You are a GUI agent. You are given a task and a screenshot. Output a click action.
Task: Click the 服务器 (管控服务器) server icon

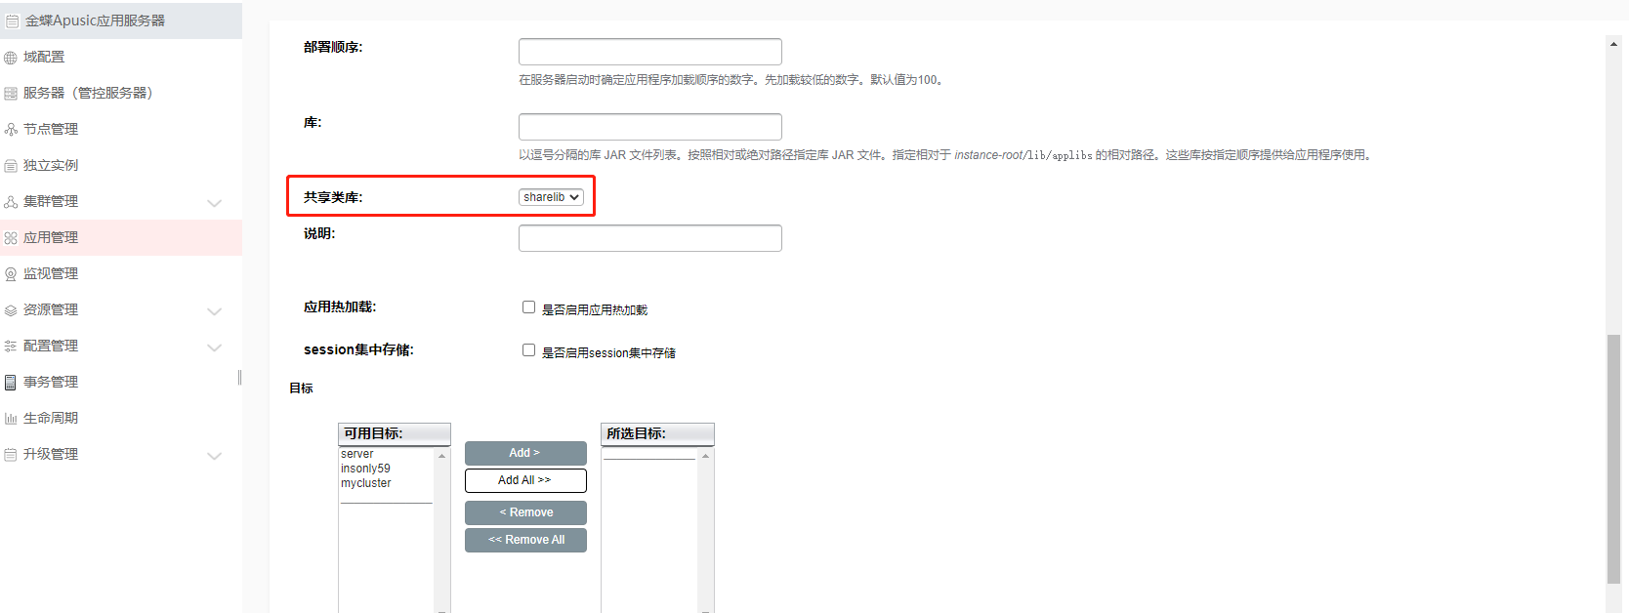point(11,94)
